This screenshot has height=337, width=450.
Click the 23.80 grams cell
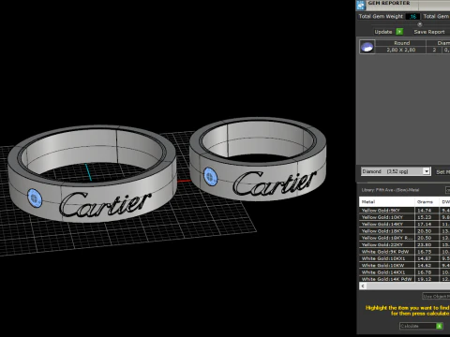(427, 244)
